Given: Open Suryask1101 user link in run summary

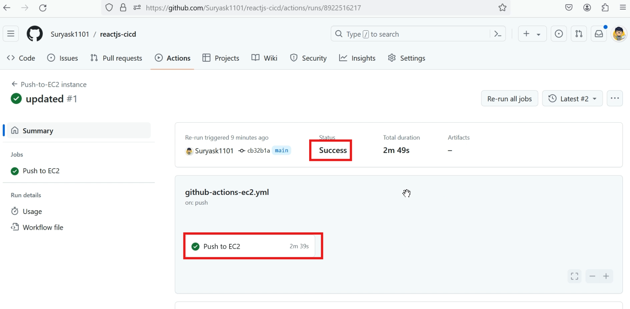Looking at the screenshot, I should pyautogui.click(x=214, y=151).
